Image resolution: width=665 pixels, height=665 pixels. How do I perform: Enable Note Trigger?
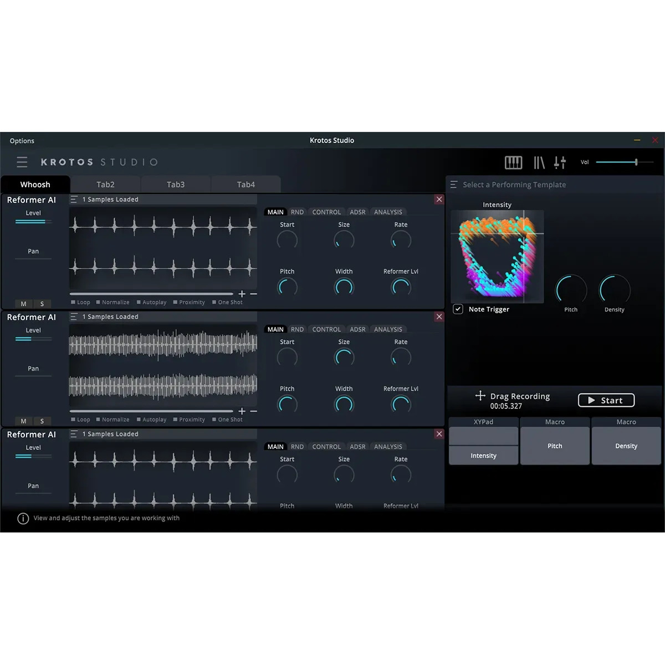point(458,309)
